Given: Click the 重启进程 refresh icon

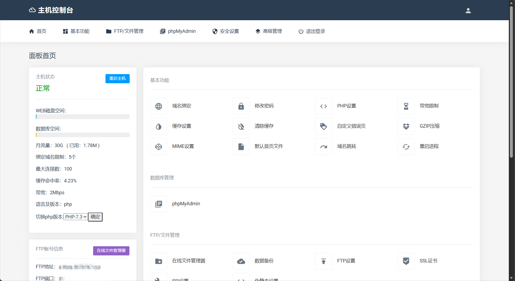Looking at the screenshot, I should (406, 147).
